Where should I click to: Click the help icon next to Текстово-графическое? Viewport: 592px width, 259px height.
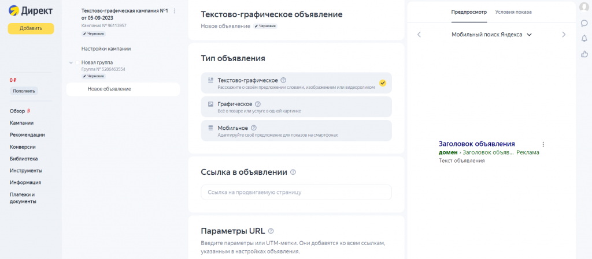[283, 80]
